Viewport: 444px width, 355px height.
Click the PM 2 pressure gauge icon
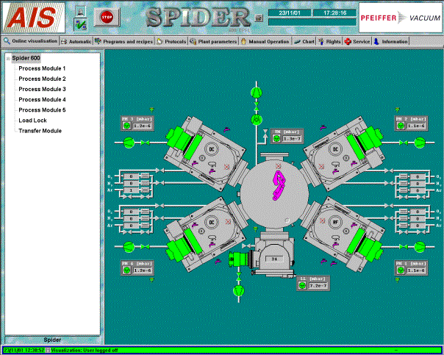401,126
